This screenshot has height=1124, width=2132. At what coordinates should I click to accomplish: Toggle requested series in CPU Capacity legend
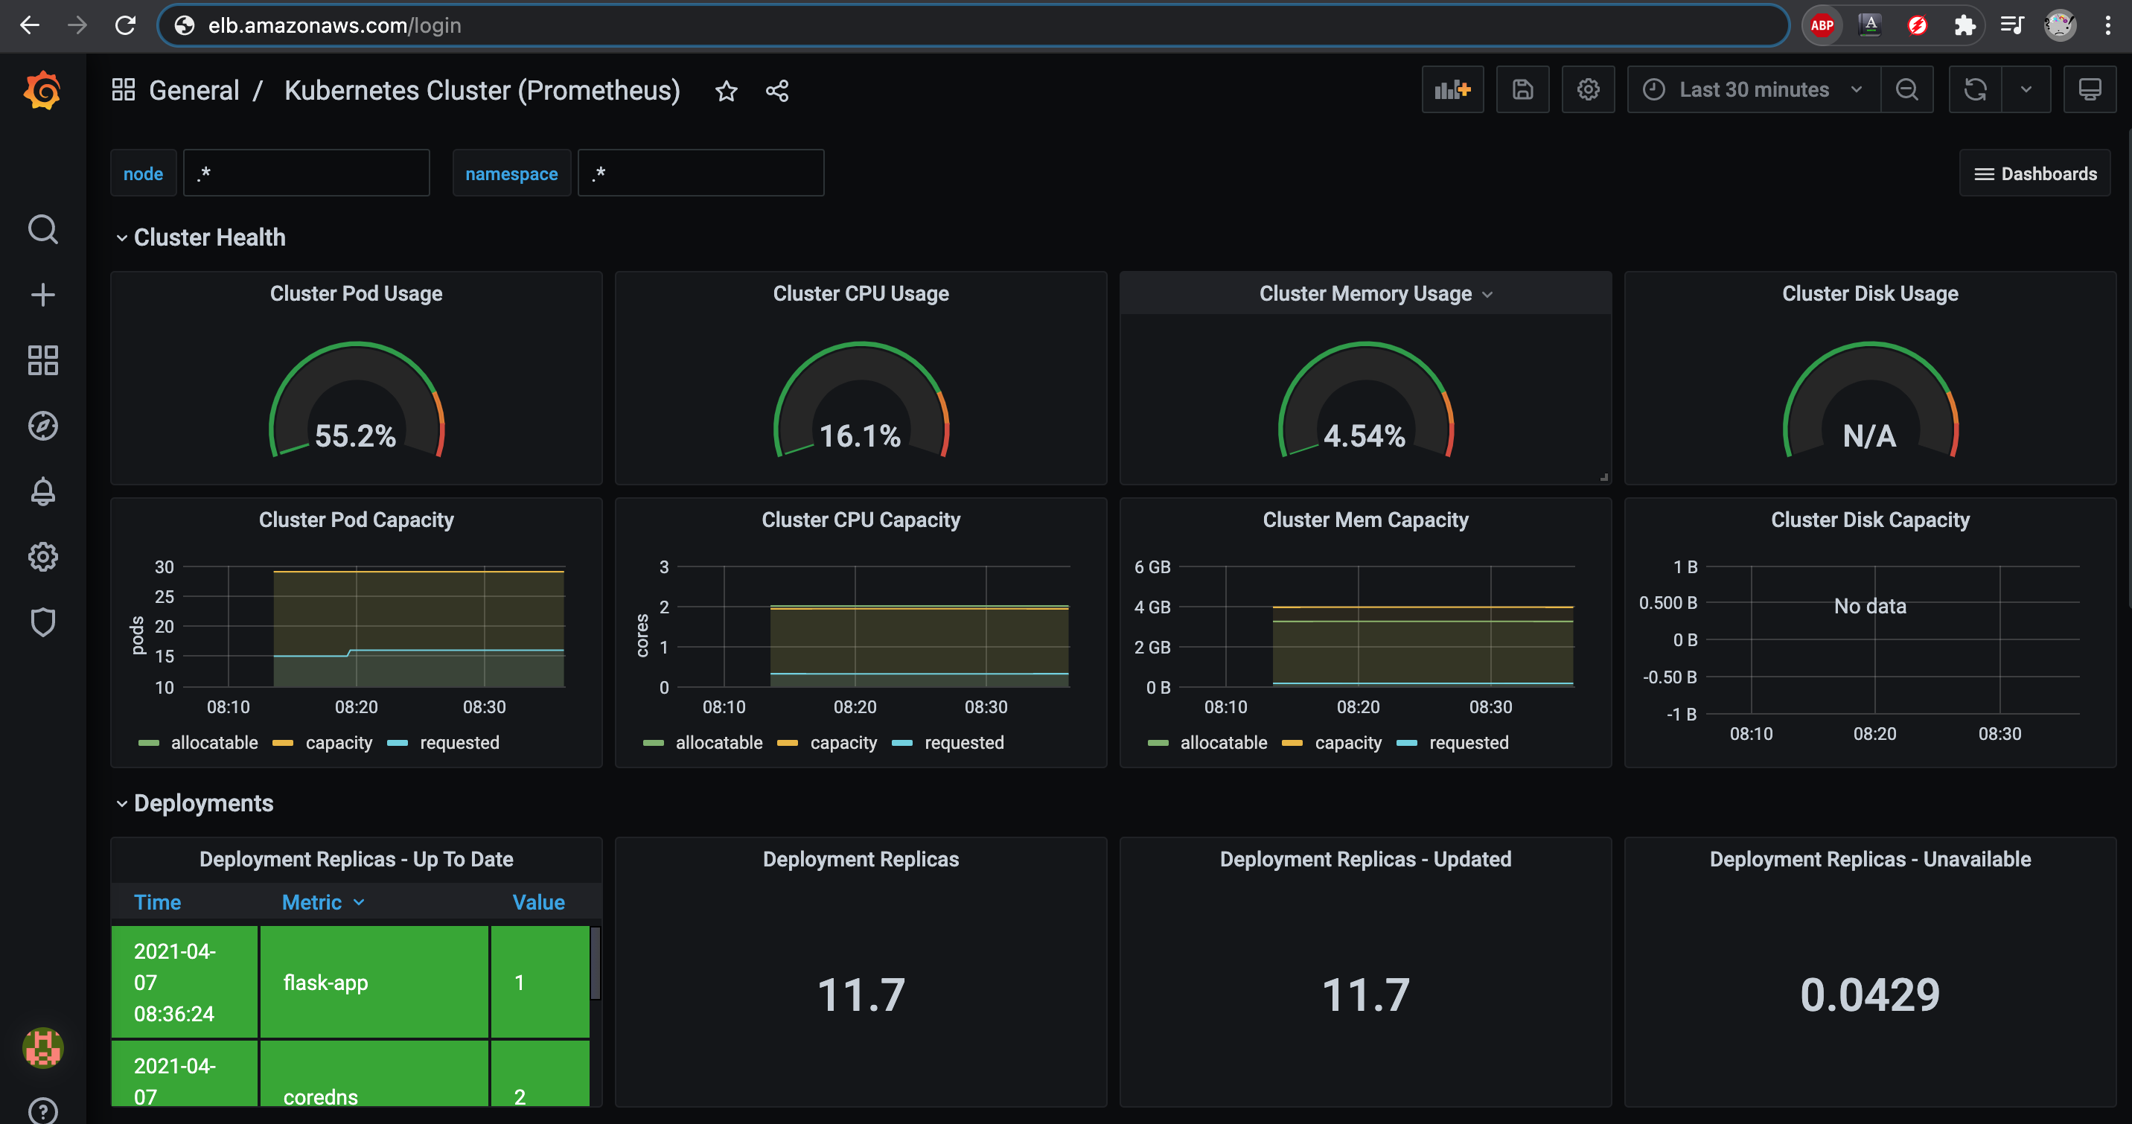[x=963, y=742]
